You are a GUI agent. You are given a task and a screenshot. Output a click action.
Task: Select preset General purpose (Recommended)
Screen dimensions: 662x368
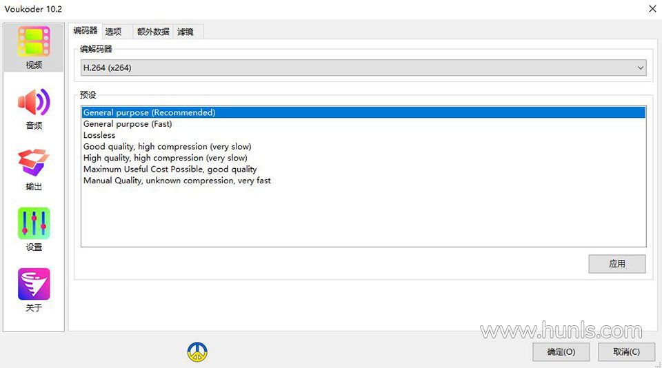tap(363, 112)
